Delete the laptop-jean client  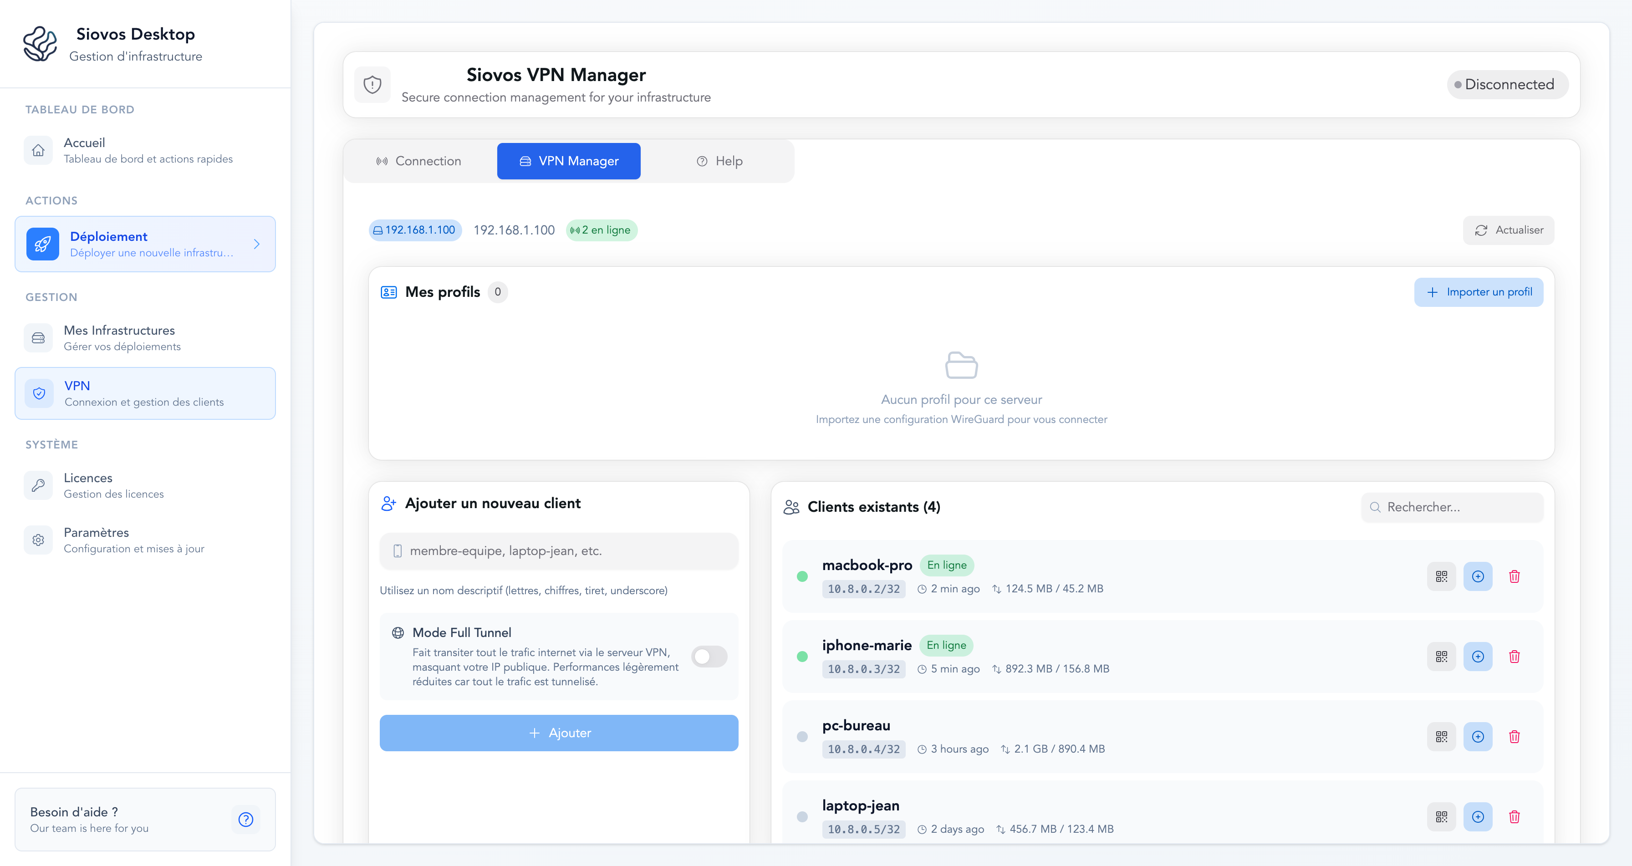pyautogui.click(x=1514, y=816)
